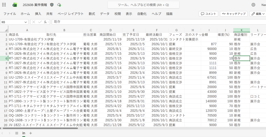266x137 pixels.
Task: Click amount cell 67501
Action: click(x=209, y=78)
